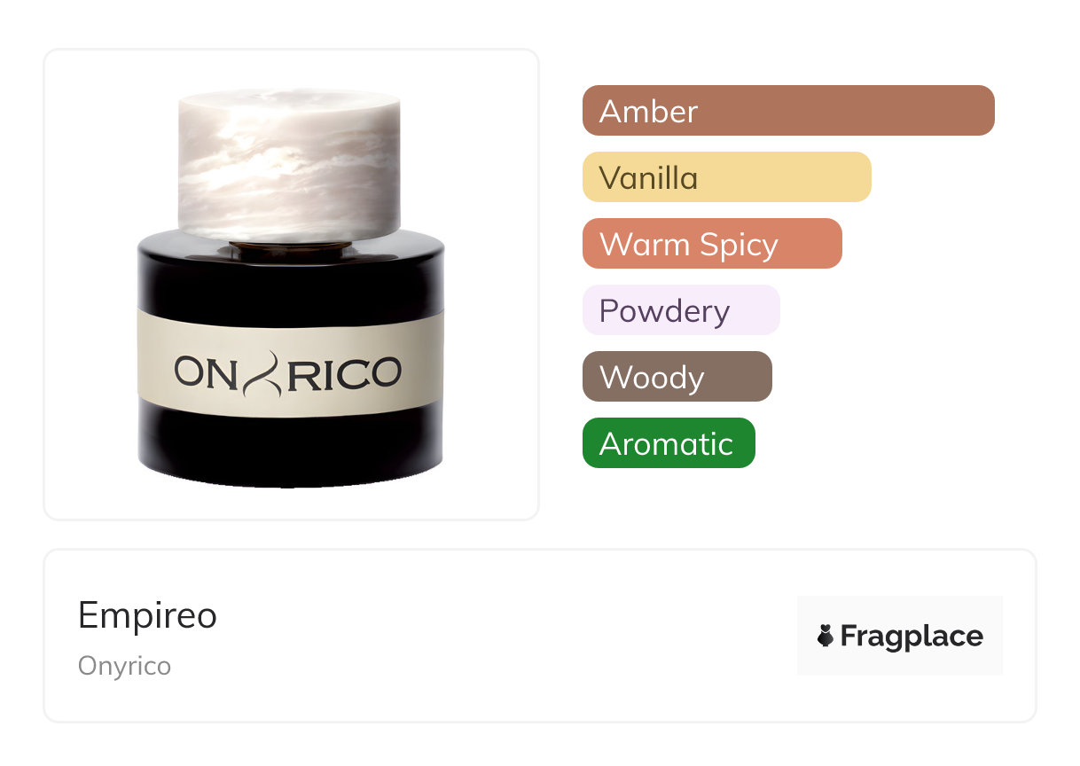Select the Amber accord bar

click(788, 111)
